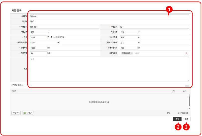This screenshot has height=136, width=202.
Task: Click the 저장 save button
Action: pos(177,119)
